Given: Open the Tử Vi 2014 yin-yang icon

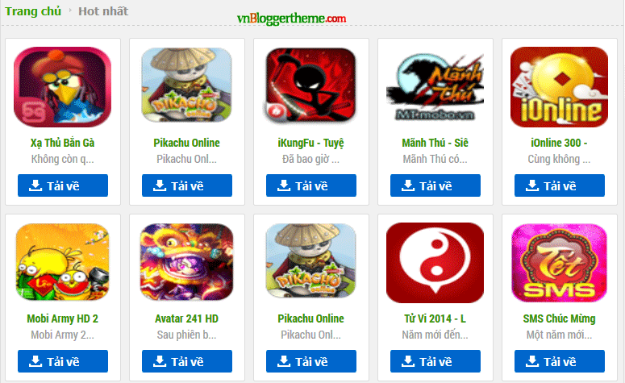Looking at the screenshot, I should (x=435, y=262).
